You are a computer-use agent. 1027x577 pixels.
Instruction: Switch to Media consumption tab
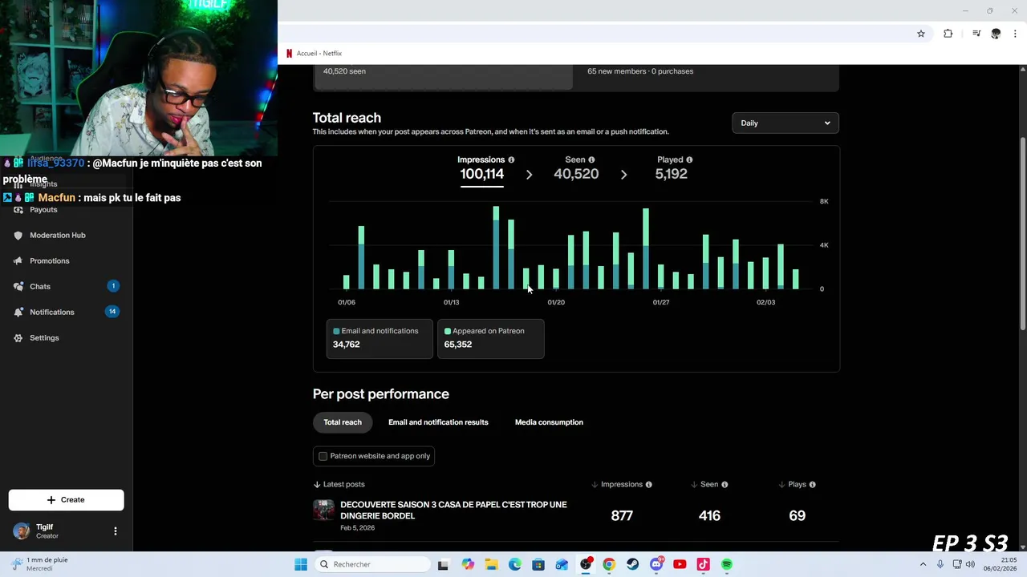(549, 422)
